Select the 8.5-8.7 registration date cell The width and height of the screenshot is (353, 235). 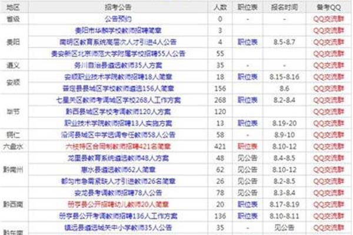[284, 42]
